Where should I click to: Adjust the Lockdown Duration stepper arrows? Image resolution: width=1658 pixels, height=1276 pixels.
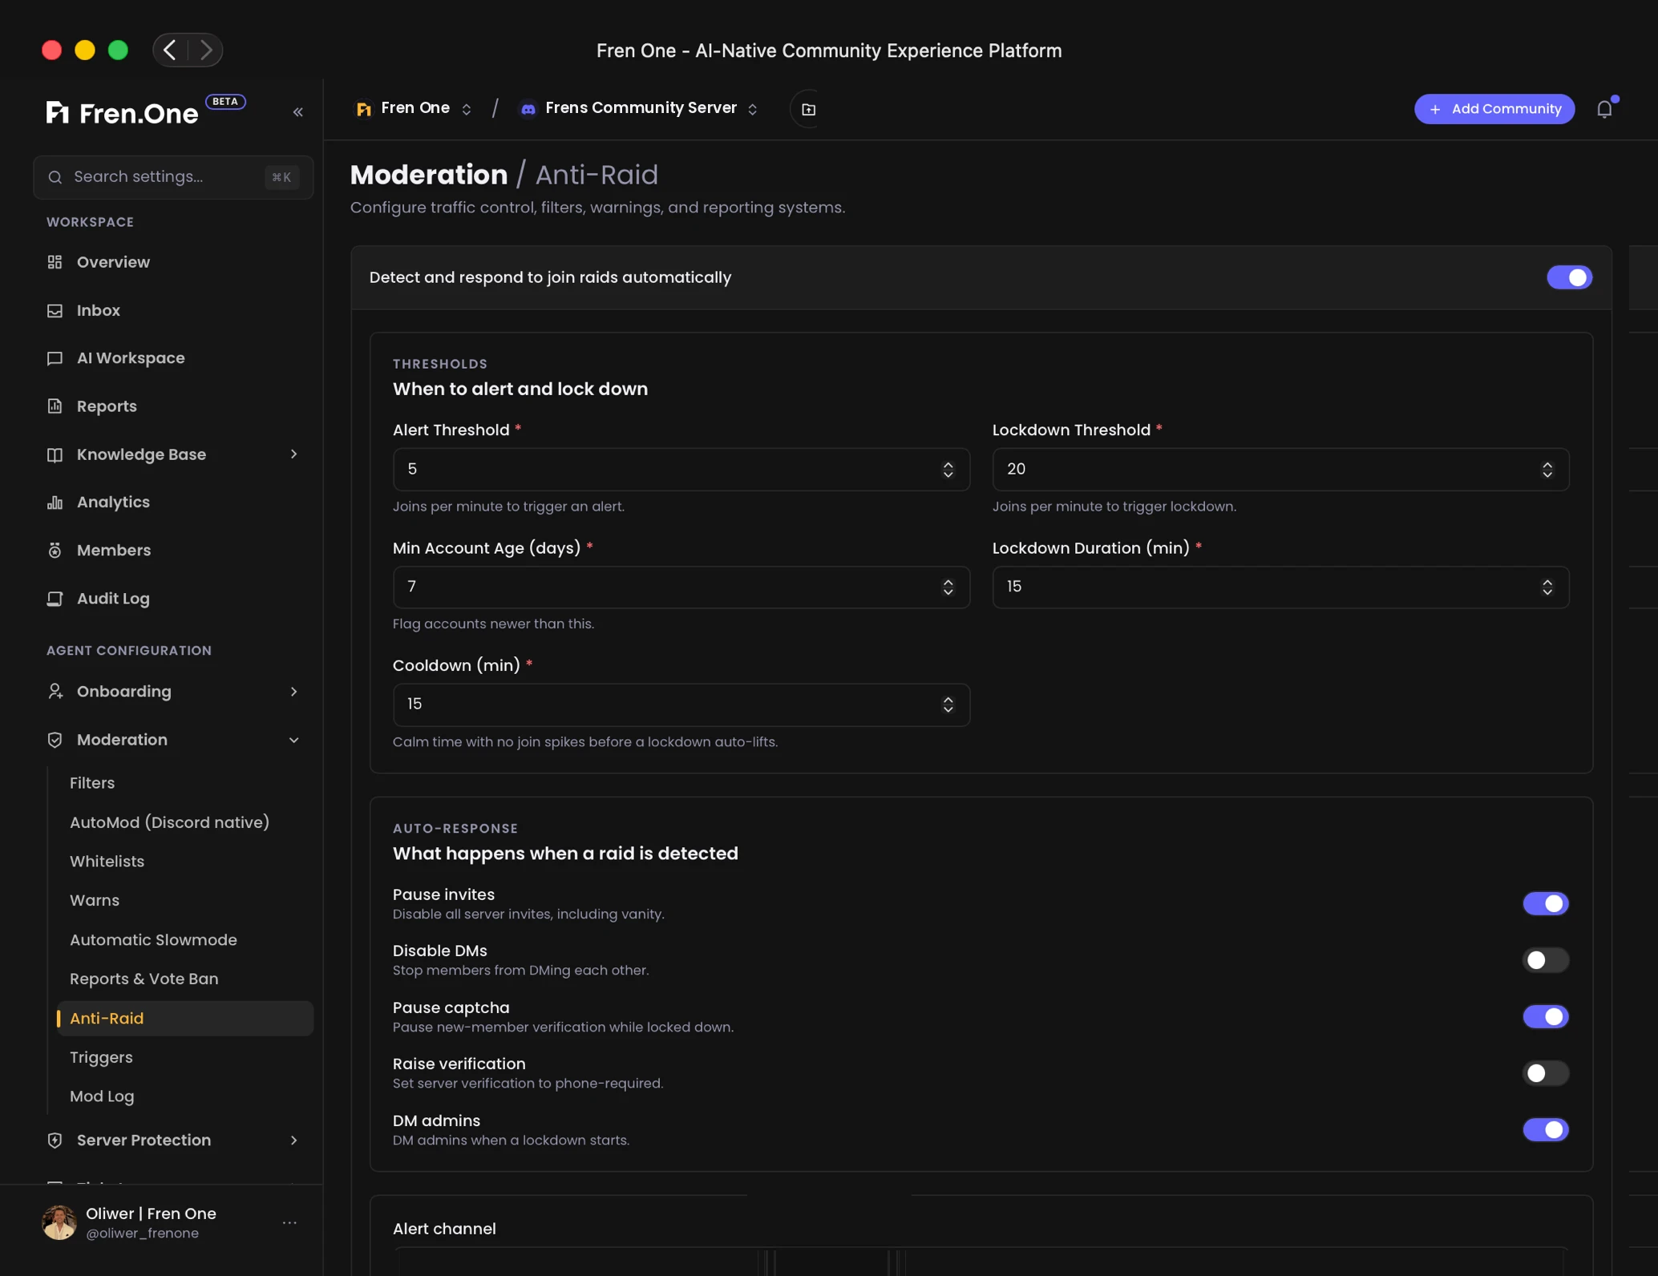(x=1547, y=588)
